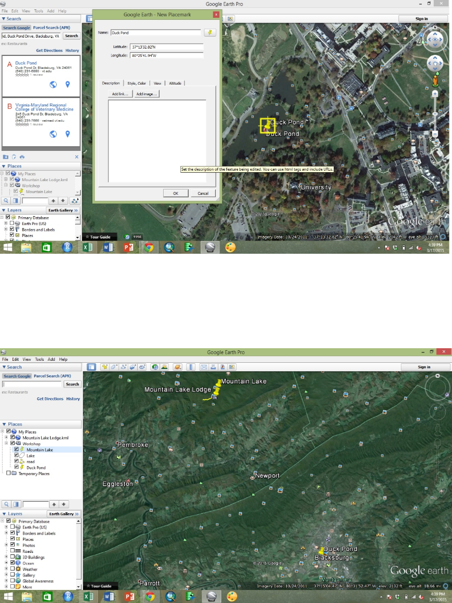Click the placemark icon button beside Name field

pos(210,33)
